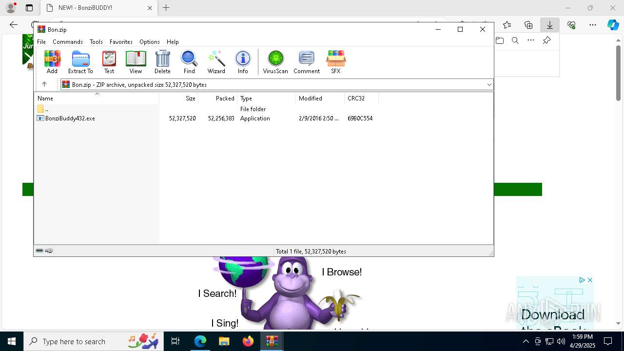Open downloads folder icon in flyout
Viewport: 624px width, 351px height.
(x=500, y=40)
